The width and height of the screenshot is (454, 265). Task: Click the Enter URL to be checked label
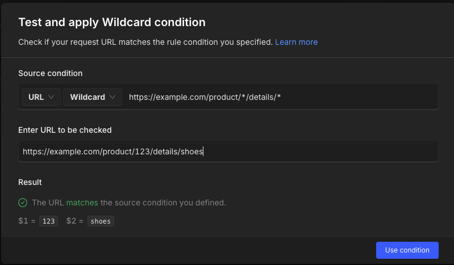click(x=65, y=130)
